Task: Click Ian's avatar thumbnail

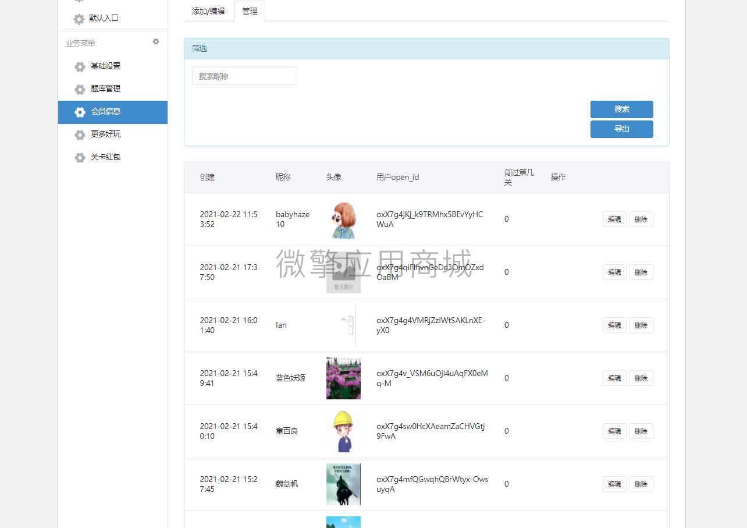Action: coord(343,325)
